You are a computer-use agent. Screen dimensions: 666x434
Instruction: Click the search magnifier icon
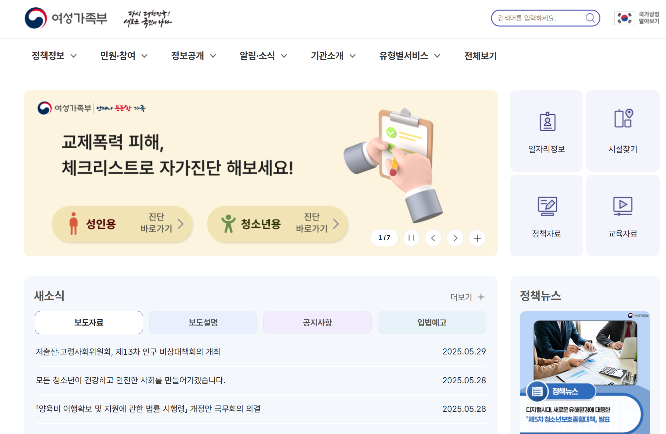coord(590,18)
